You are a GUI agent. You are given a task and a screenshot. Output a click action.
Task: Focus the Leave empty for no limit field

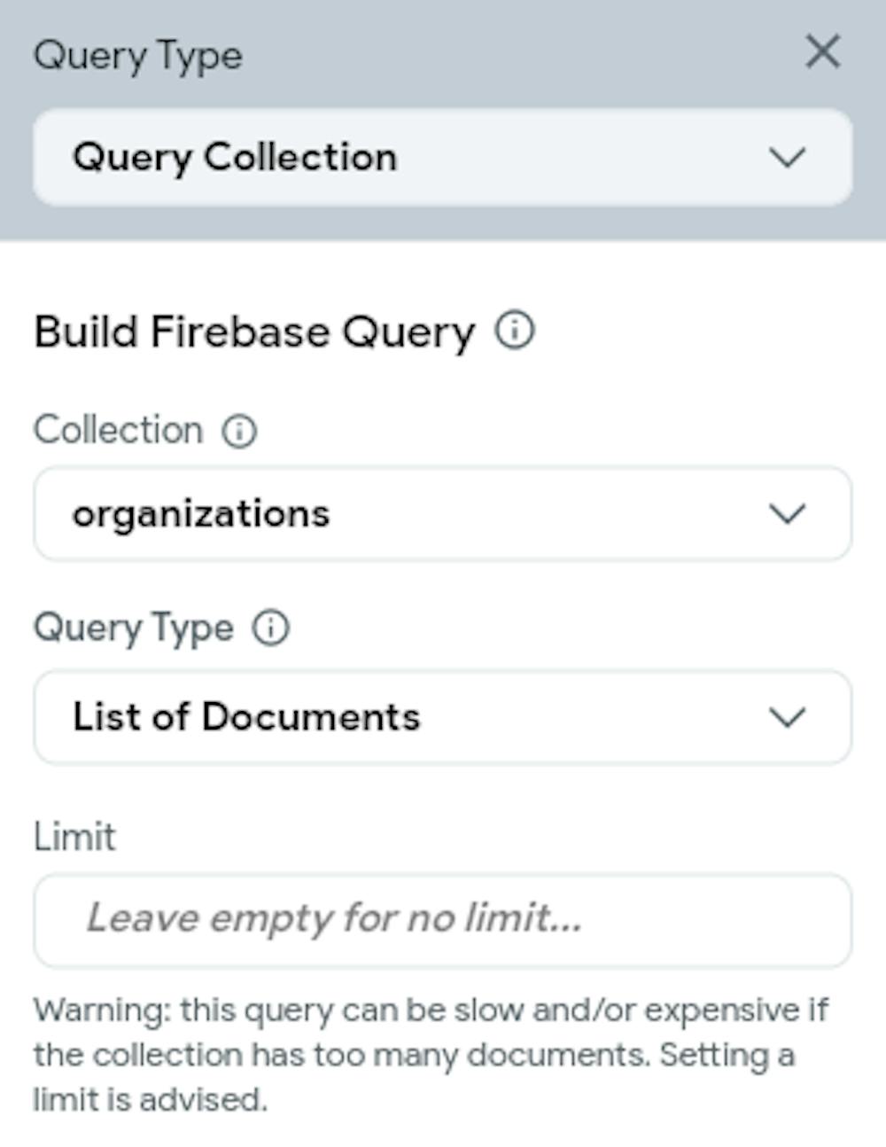click(x=443, y=919)
